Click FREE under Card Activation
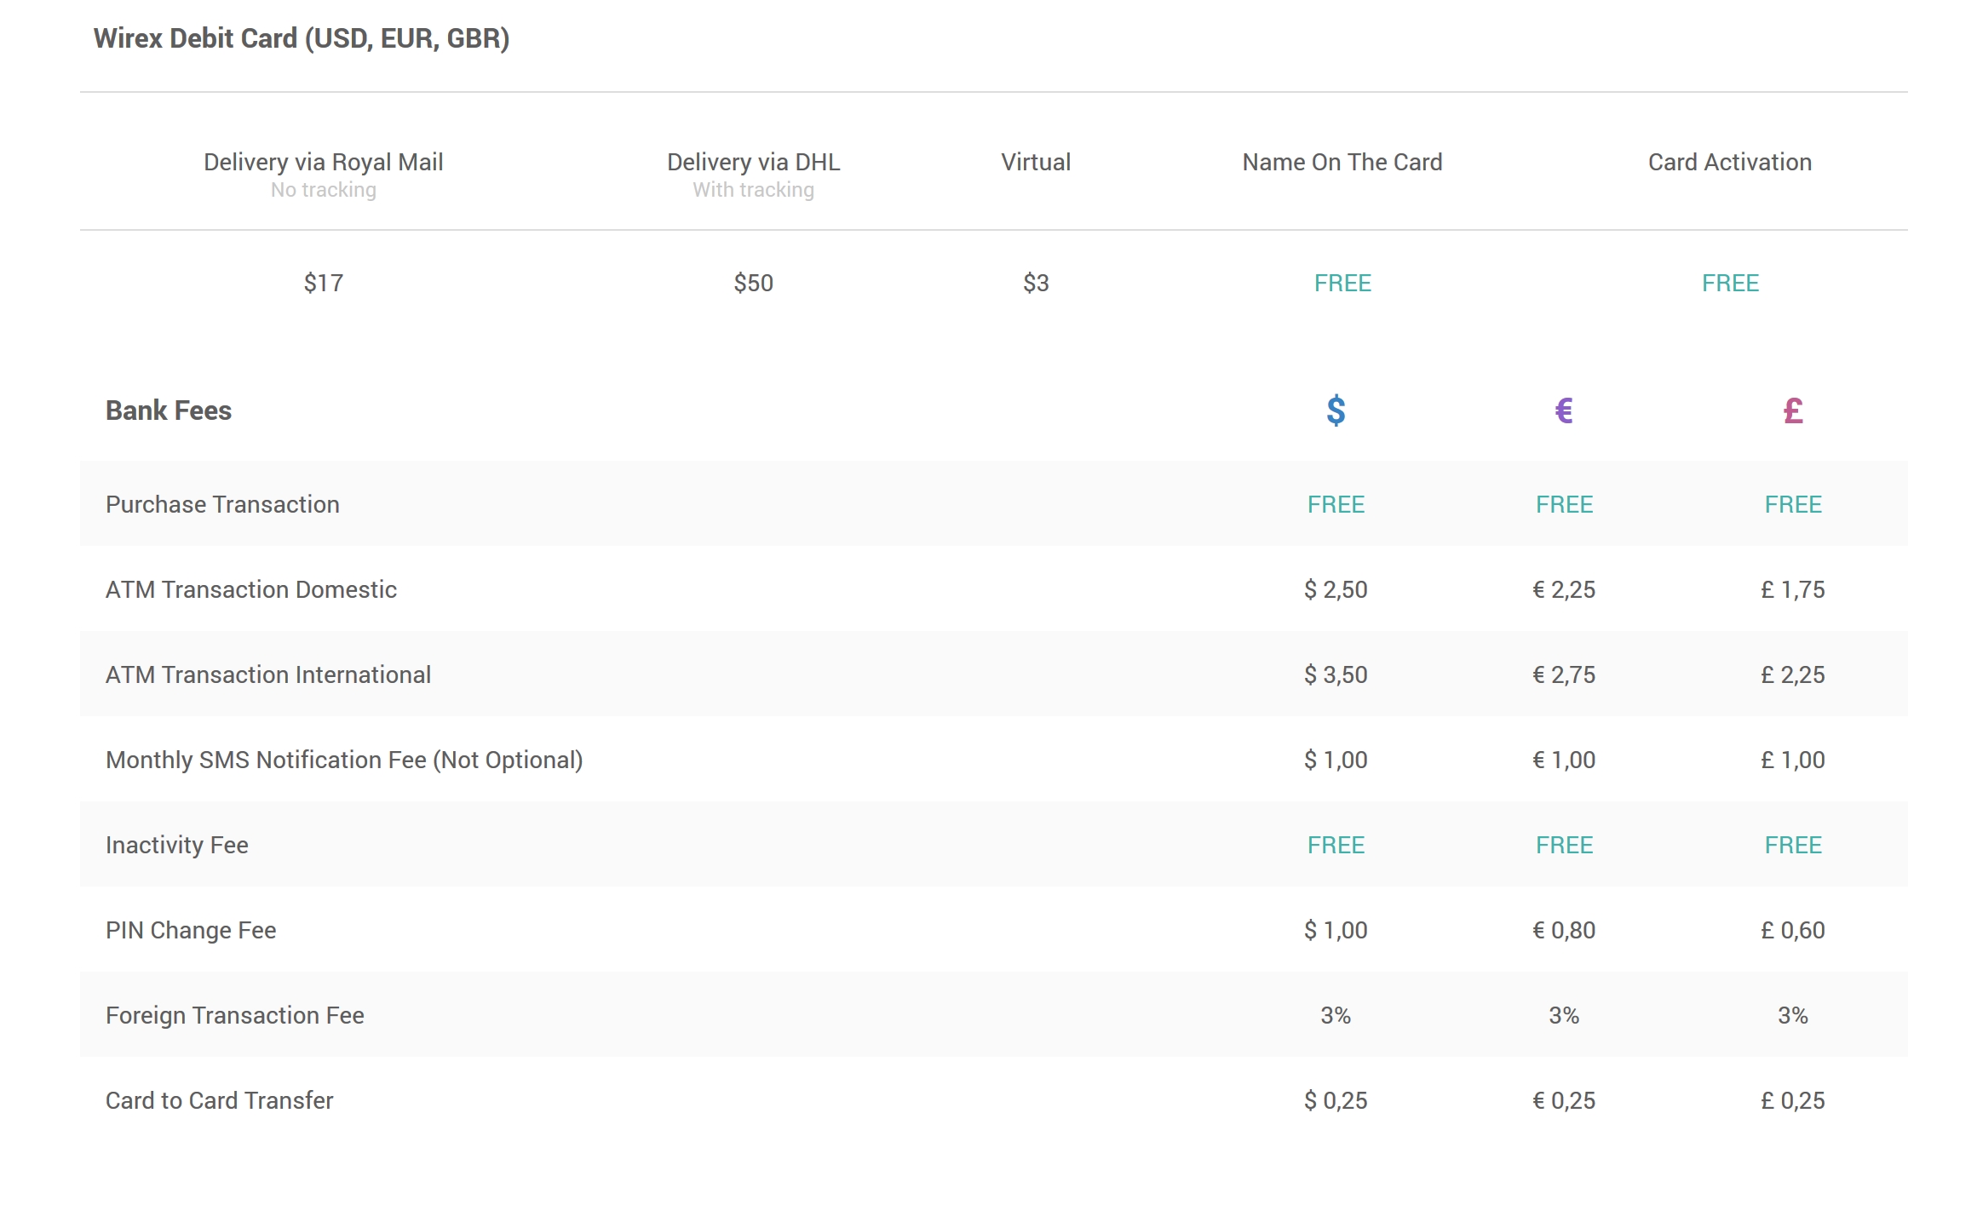 (1730, 283)
